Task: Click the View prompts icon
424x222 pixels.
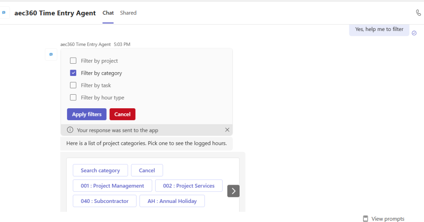Action: 365,219
